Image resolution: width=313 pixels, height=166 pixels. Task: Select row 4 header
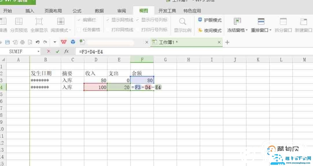(x=3, y=87)
